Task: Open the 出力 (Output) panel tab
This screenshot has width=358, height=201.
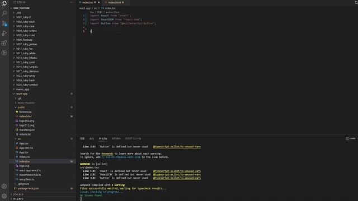Action: (92, 138)
